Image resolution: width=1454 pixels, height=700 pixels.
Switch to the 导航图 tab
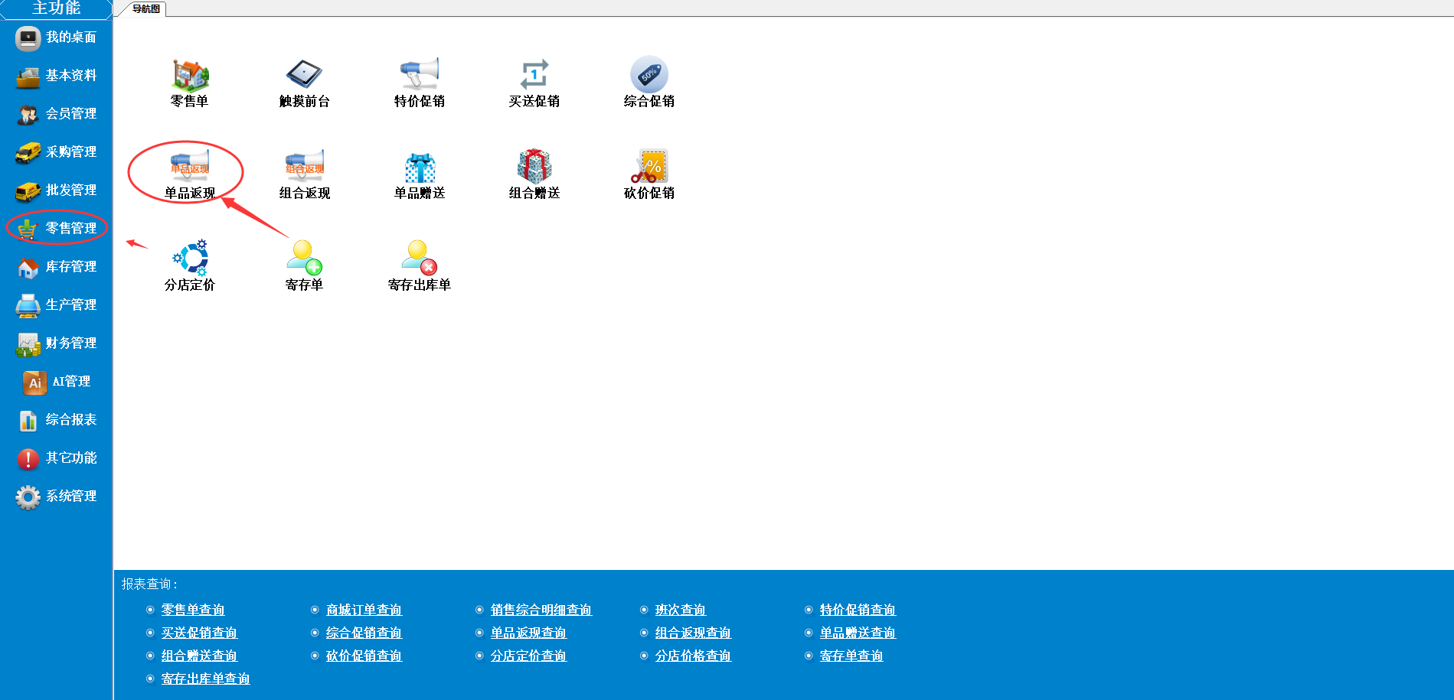tap(145, 9)
